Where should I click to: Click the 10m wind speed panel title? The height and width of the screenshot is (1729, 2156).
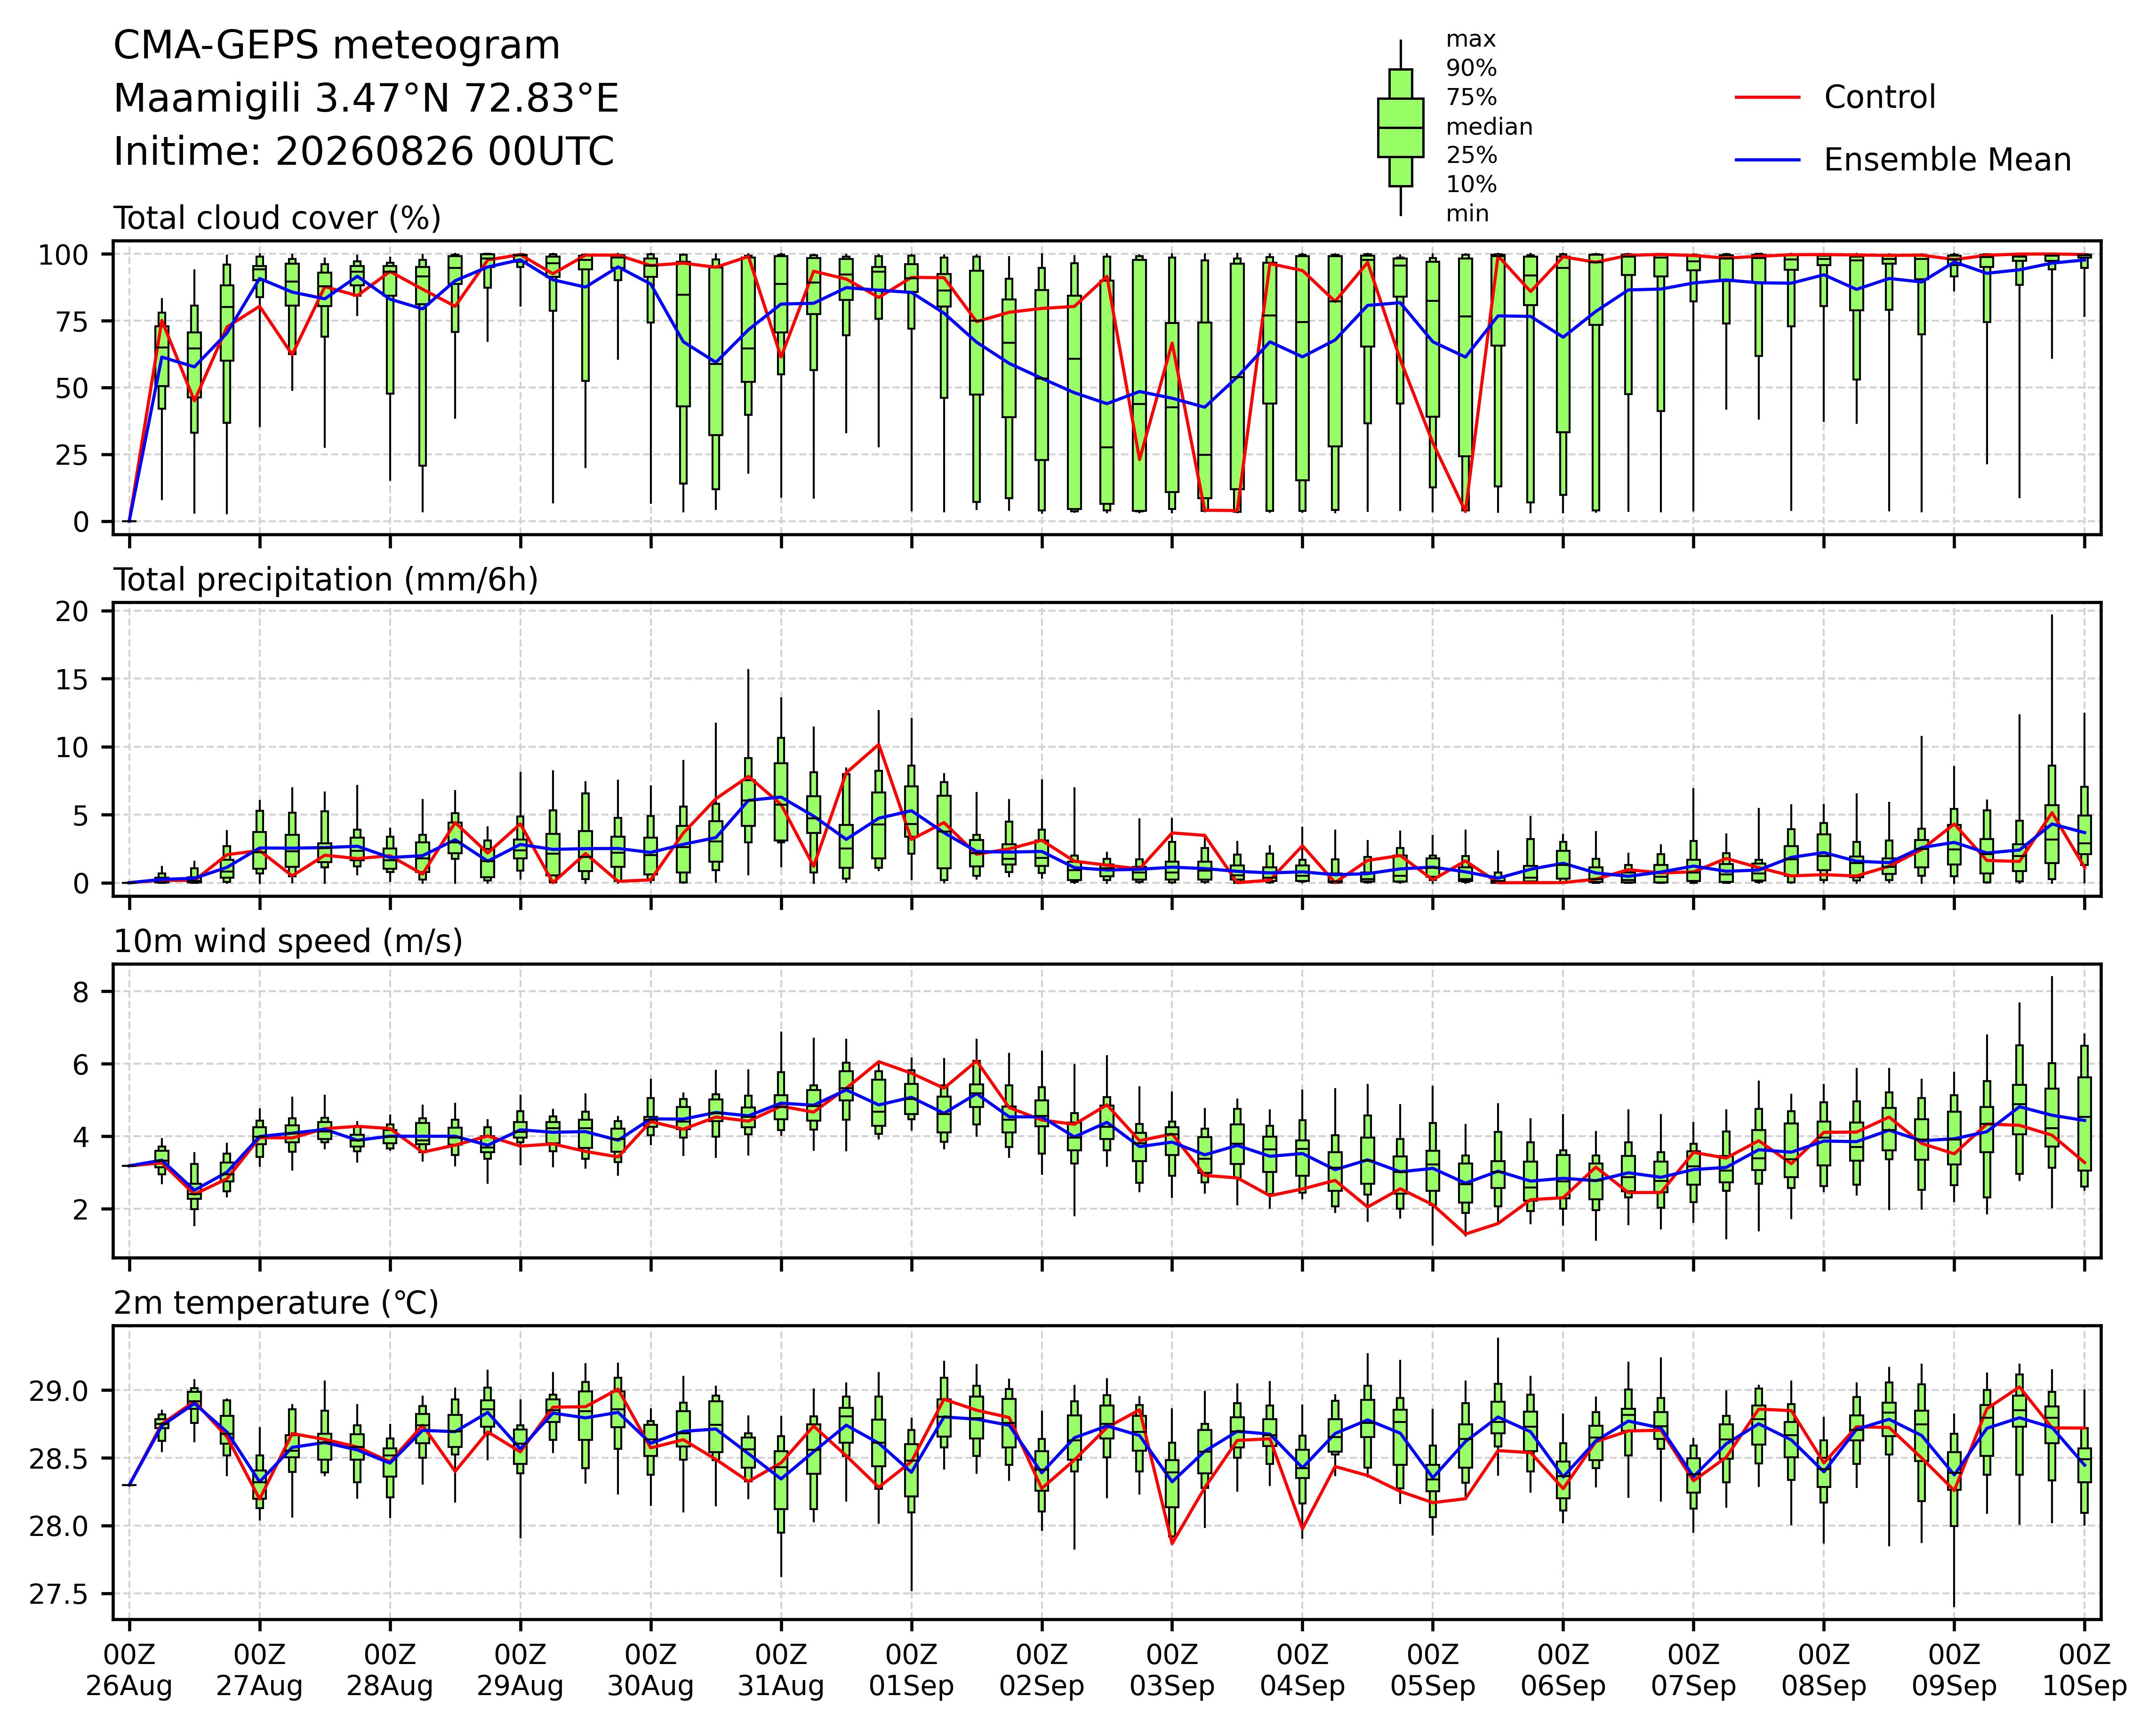[x=288, y=942]
